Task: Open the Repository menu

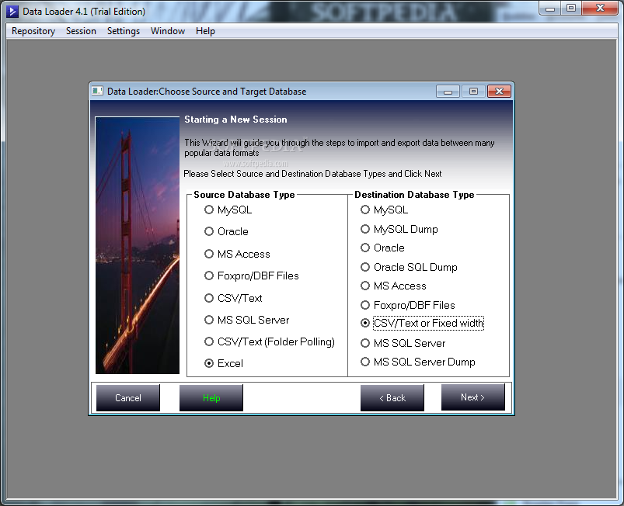Action: coord(33,31)
